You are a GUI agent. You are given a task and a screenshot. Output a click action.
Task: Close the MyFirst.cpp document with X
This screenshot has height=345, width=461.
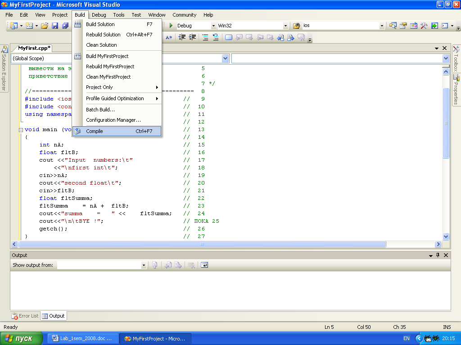[444, 48]
